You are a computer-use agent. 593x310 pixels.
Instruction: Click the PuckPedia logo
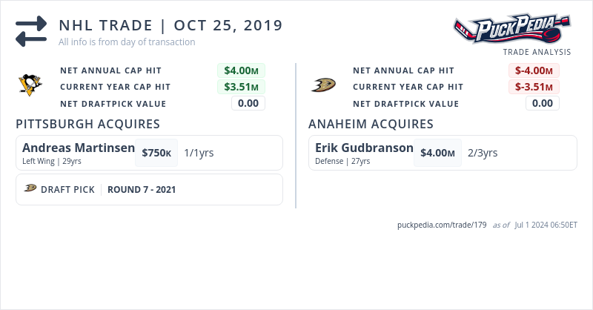point(511,30)
